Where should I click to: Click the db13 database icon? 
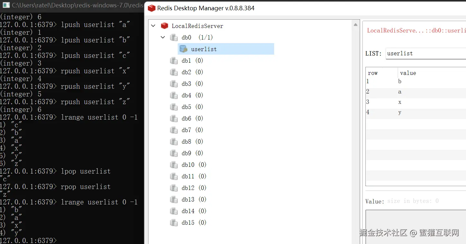pos(174,200)
